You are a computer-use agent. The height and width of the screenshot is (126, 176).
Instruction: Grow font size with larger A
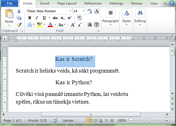[x=73, y=25]
